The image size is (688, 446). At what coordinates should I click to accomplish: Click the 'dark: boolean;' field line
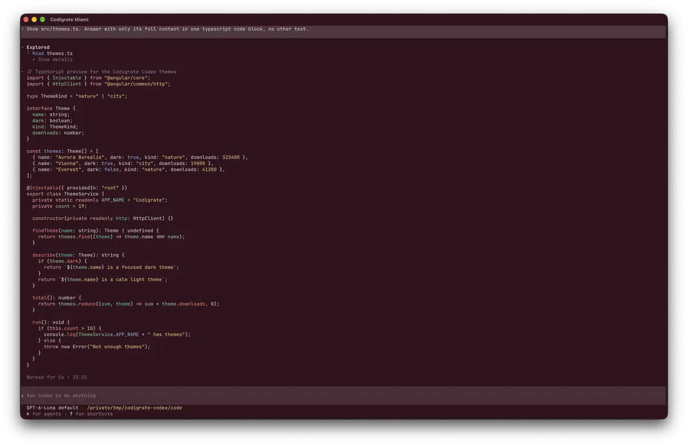(52, 121)
